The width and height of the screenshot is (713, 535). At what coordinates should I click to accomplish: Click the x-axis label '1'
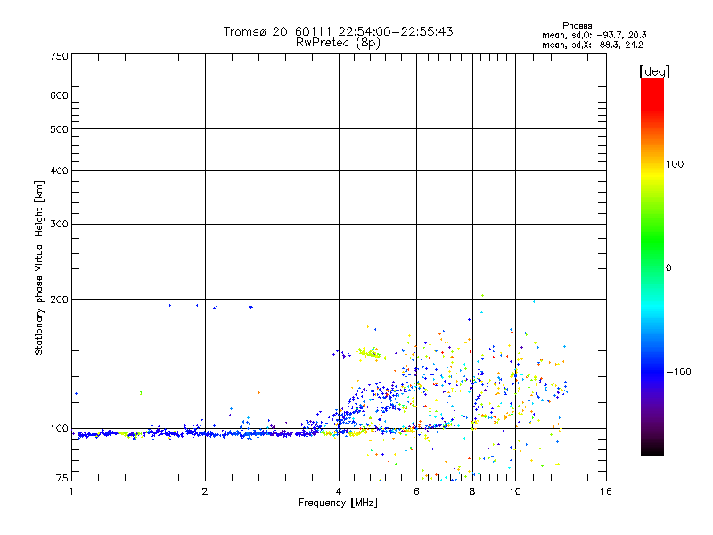click(71, 491)
